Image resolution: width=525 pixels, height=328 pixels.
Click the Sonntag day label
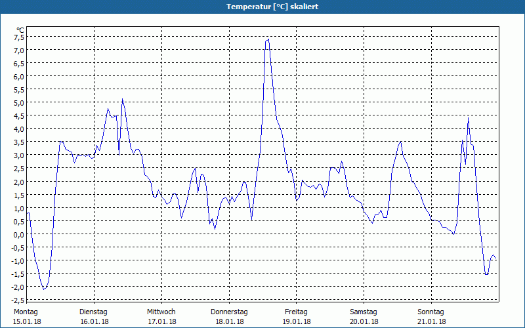(x=431, y=312)
